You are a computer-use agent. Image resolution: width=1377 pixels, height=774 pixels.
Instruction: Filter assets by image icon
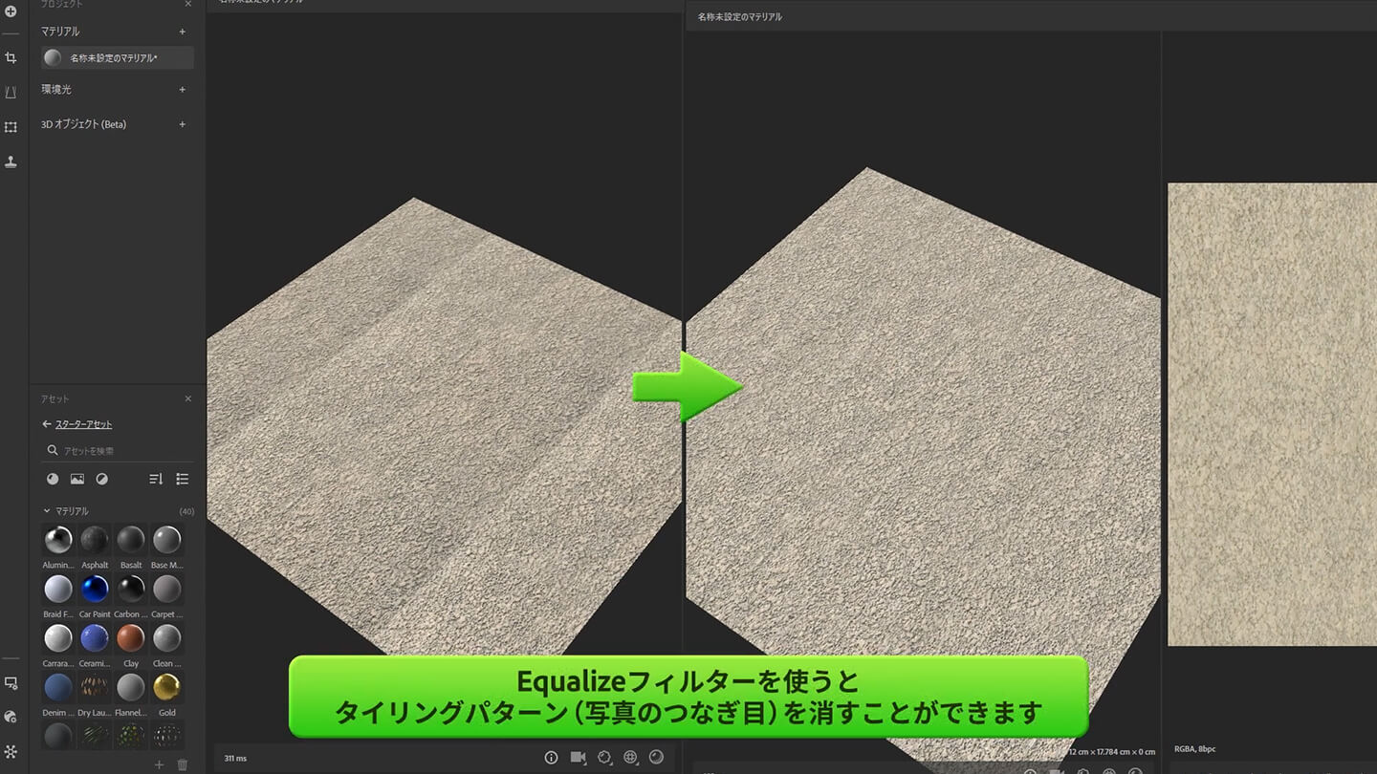pos(77,479)
